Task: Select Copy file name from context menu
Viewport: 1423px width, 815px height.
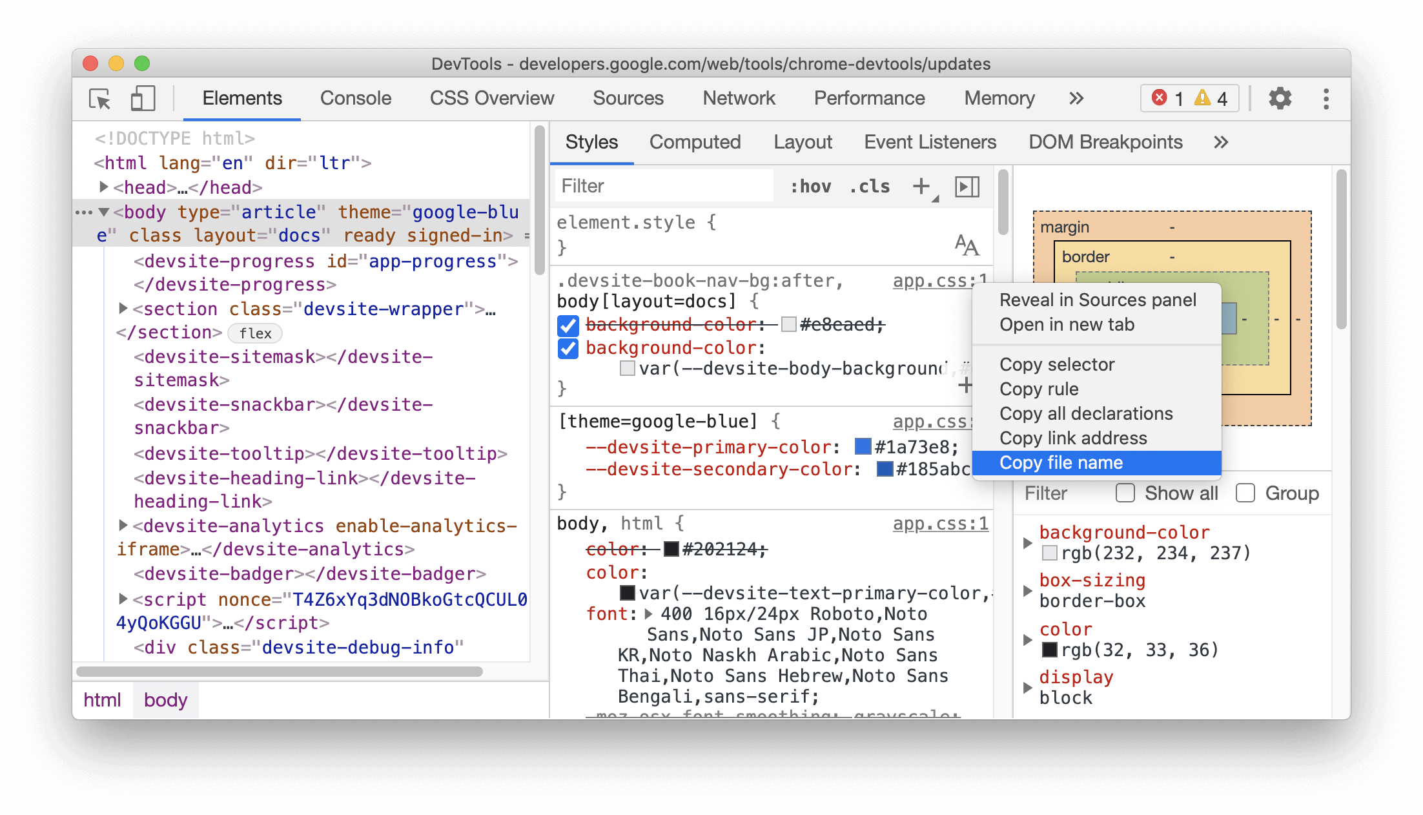Action: [1060, 462]
